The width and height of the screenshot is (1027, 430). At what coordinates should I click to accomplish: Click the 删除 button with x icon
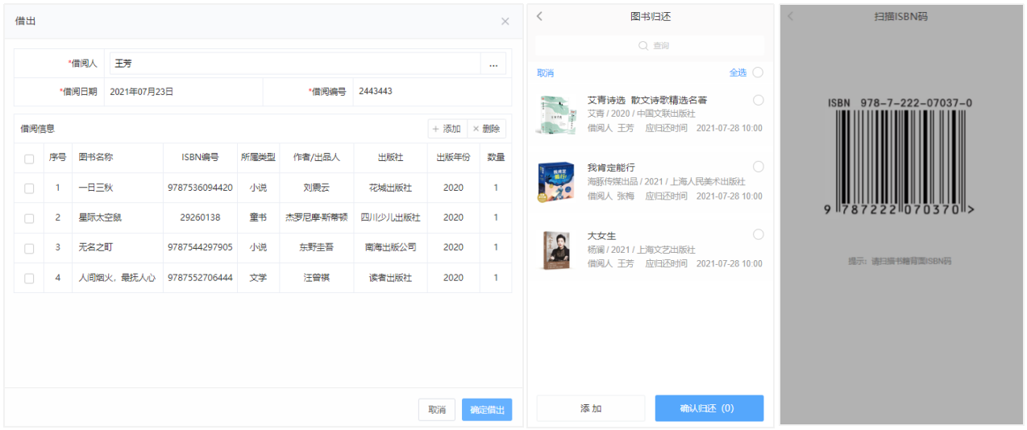tap(486, 129)
